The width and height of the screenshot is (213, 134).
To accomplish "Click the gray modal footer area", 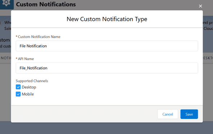I will coord(84,114).
